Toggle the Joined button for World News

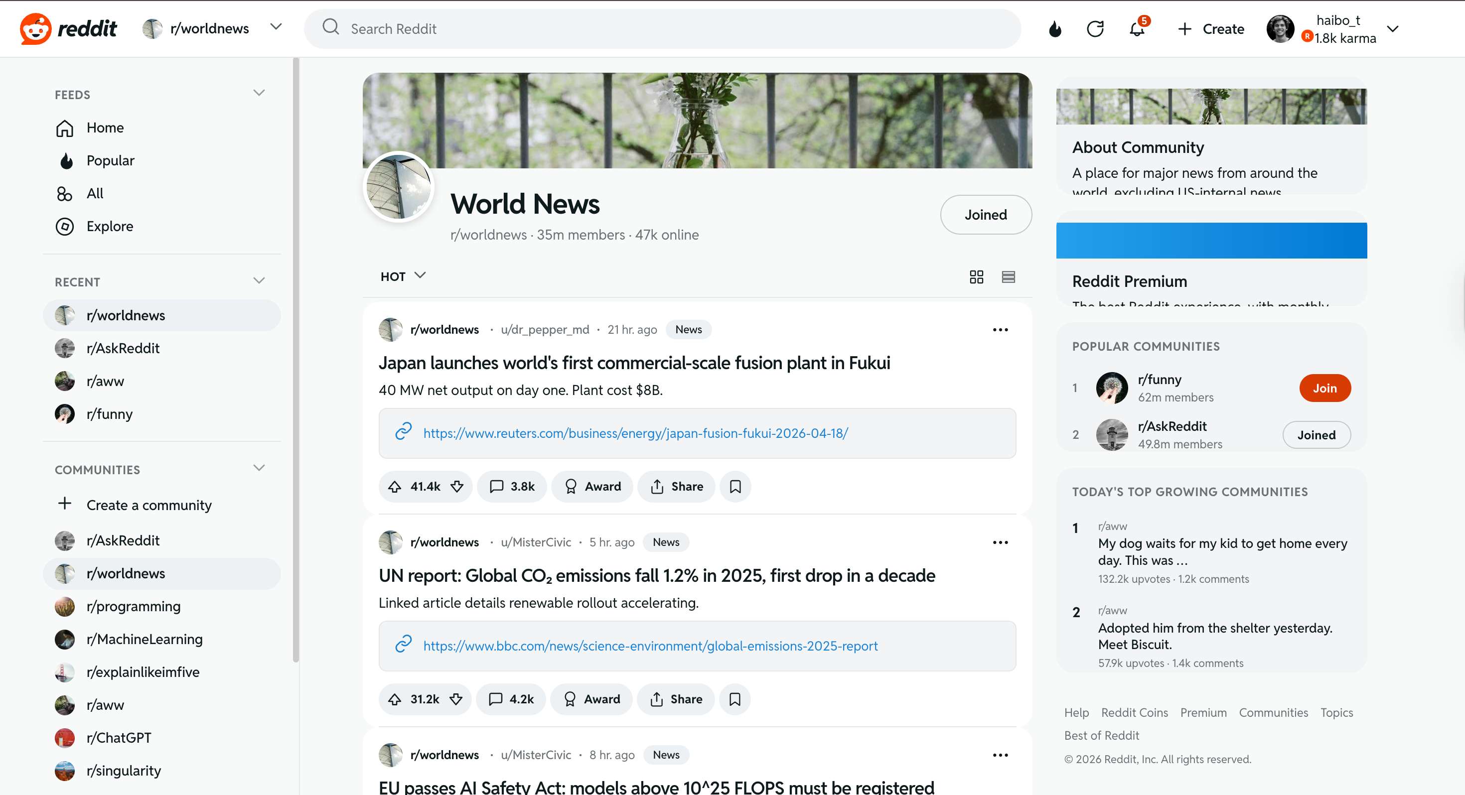[986, 214]
